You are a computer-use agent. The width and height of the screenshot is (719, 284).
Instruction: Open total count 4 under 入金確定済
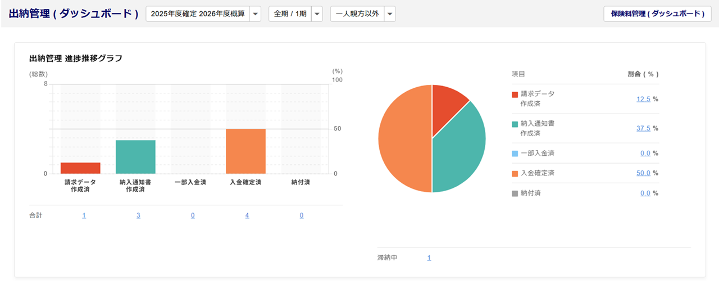(x=247, y=215)
